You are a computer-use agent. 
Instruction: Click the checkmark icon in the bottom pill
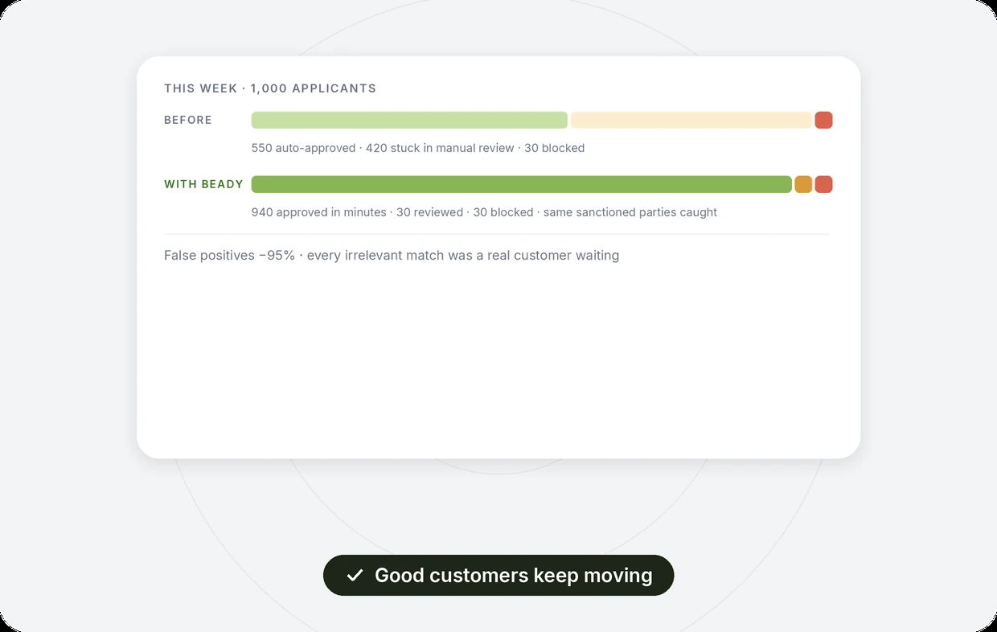pos(355,576)
